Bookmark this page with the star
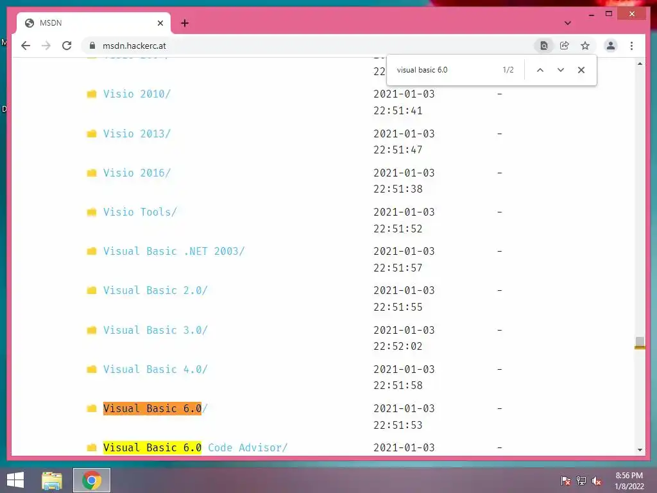 pos(585,46)
